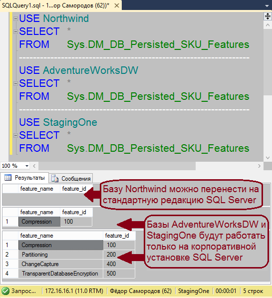
Task: Click the horizontal scroll left arrow
Action: 34,166
